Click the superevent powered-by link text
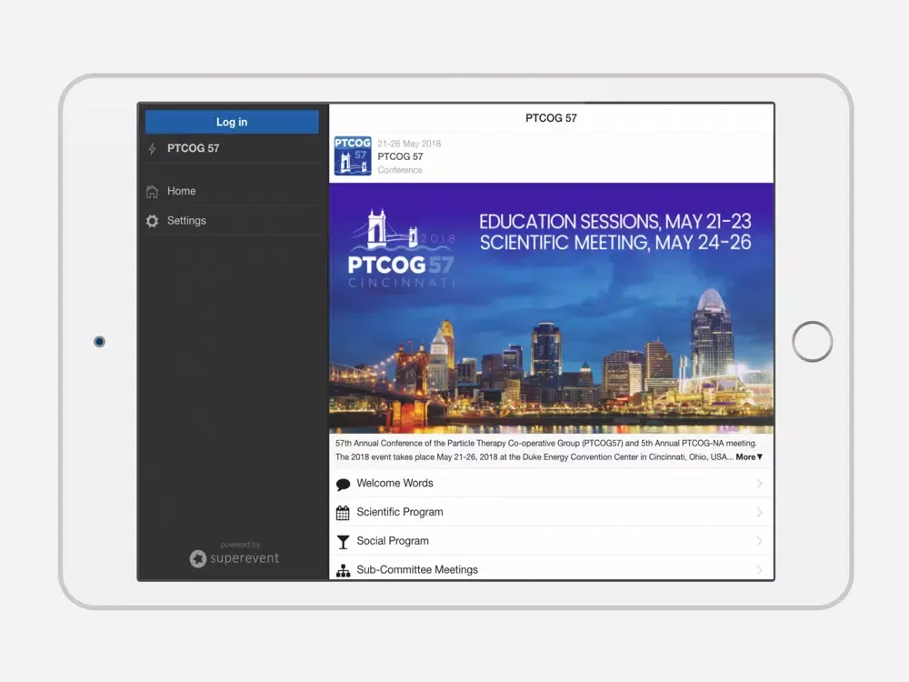The height and width of the screenshot is (682, 909). coord(244,558)
